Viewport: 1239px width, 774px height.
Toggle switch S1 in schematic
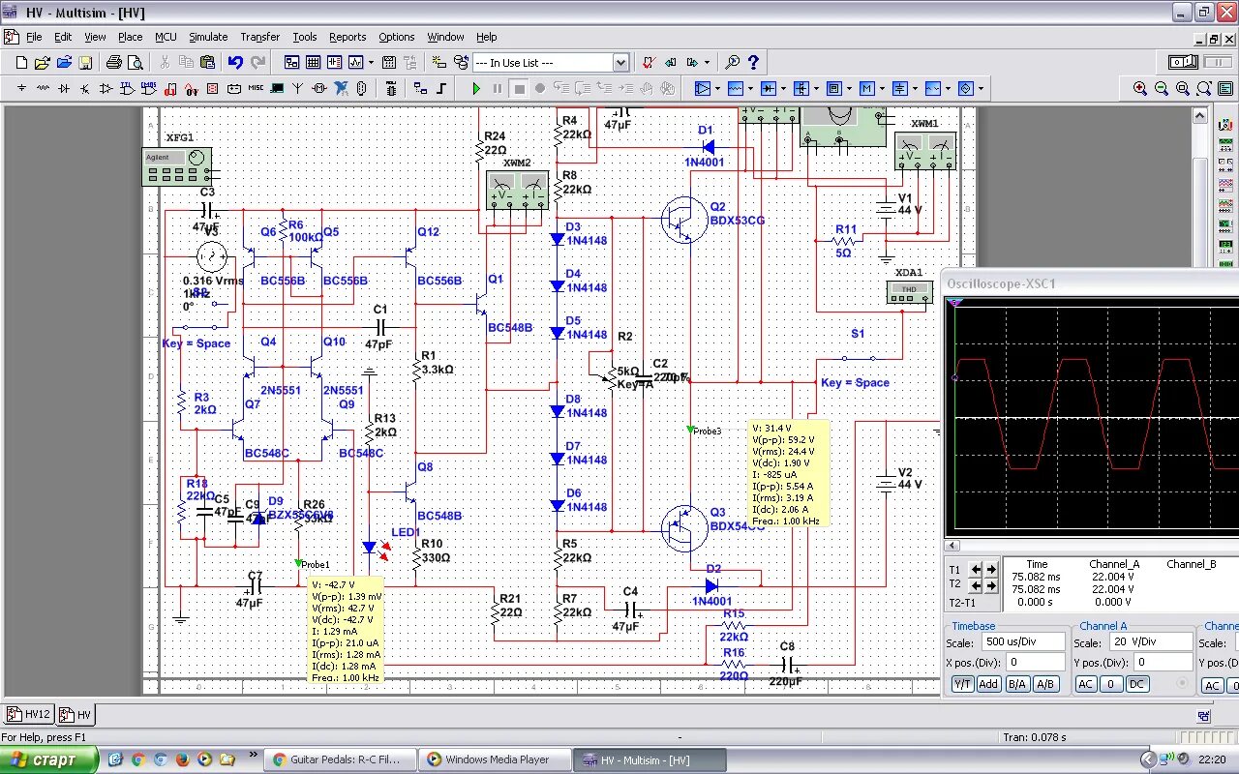tap(858, 358)
